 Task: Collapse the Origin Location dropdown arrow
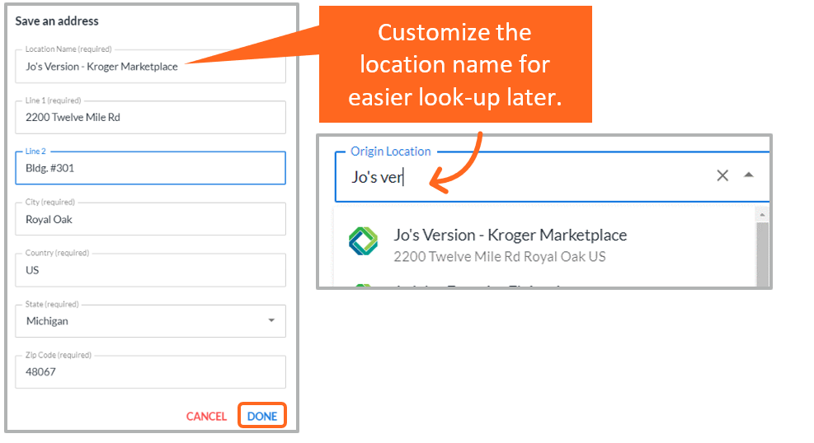[748, 175]
